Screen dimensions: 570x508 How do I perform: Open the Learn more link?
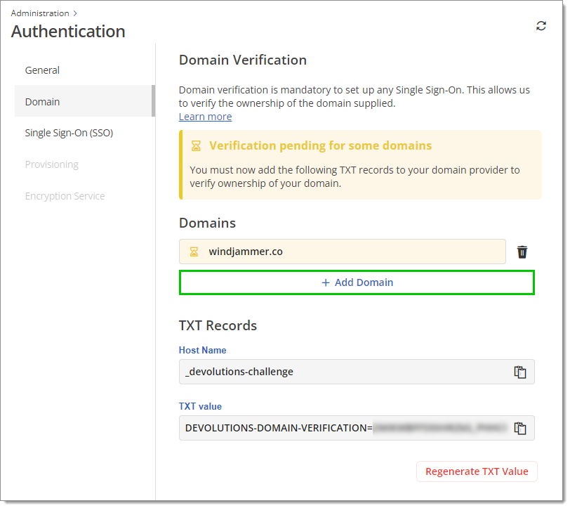click(x=206, y=117)
